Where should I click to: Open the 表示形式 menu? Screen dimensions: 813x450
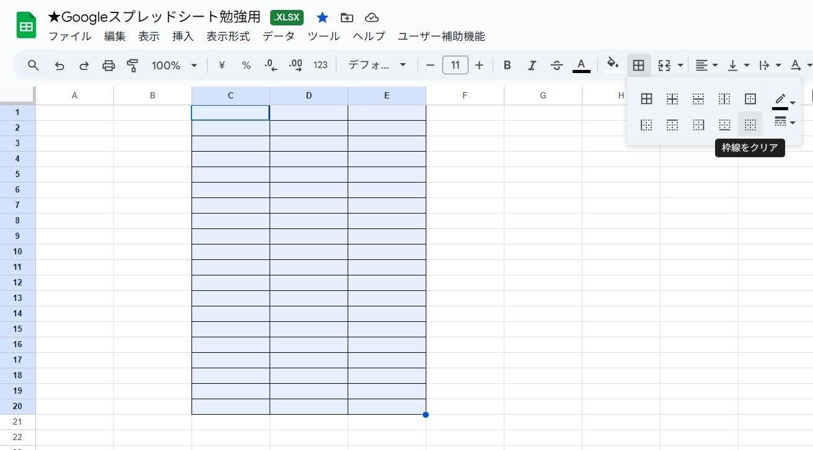(x=228, y=37)
